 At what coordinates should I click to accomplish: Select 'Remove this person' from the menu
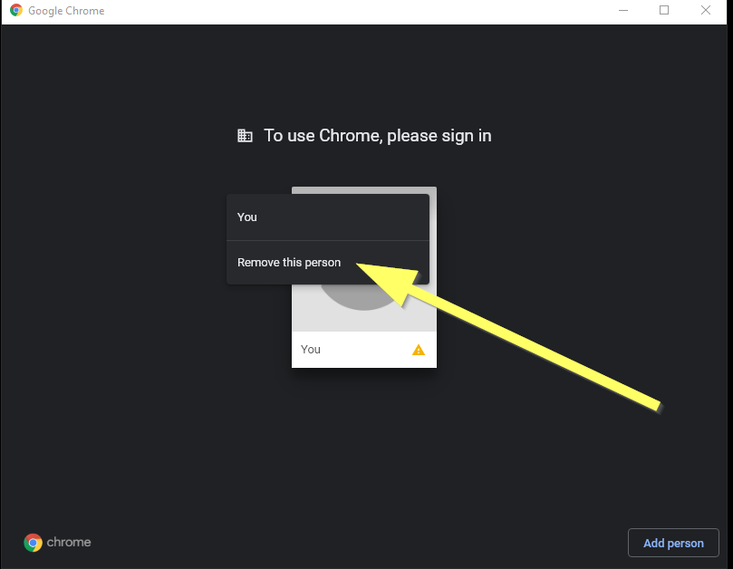[x=328, y=263]
